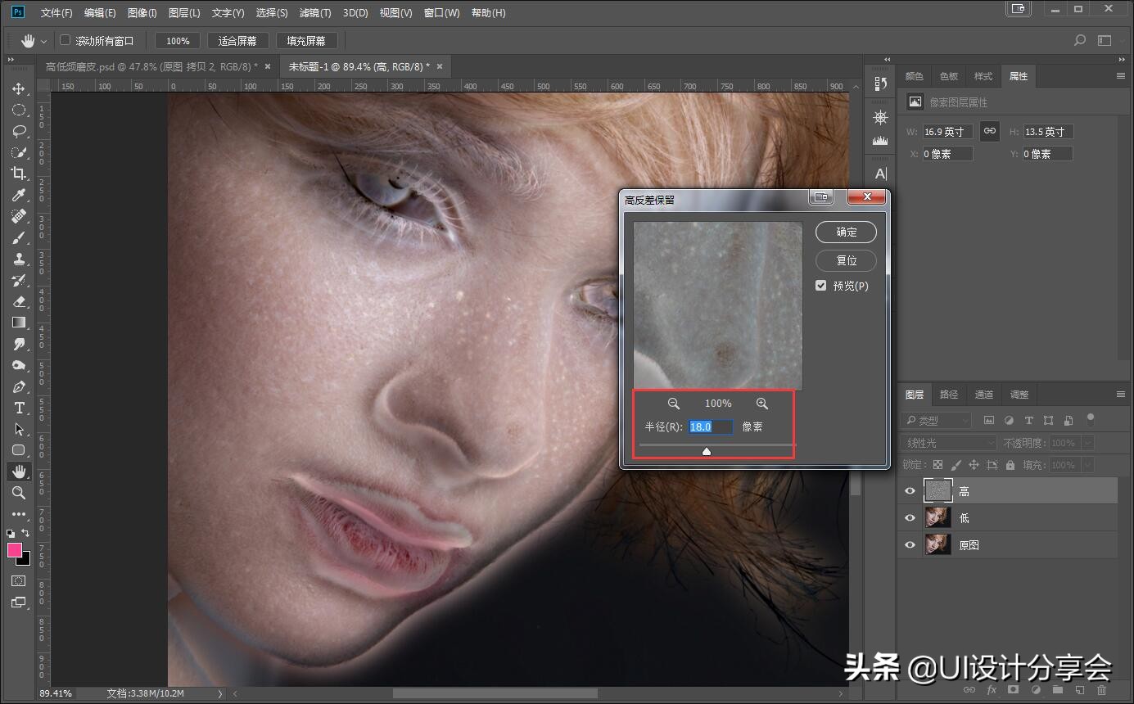Open the 类型 layer filter dropdown
The image size is (1134, 704).
[936, 420]
